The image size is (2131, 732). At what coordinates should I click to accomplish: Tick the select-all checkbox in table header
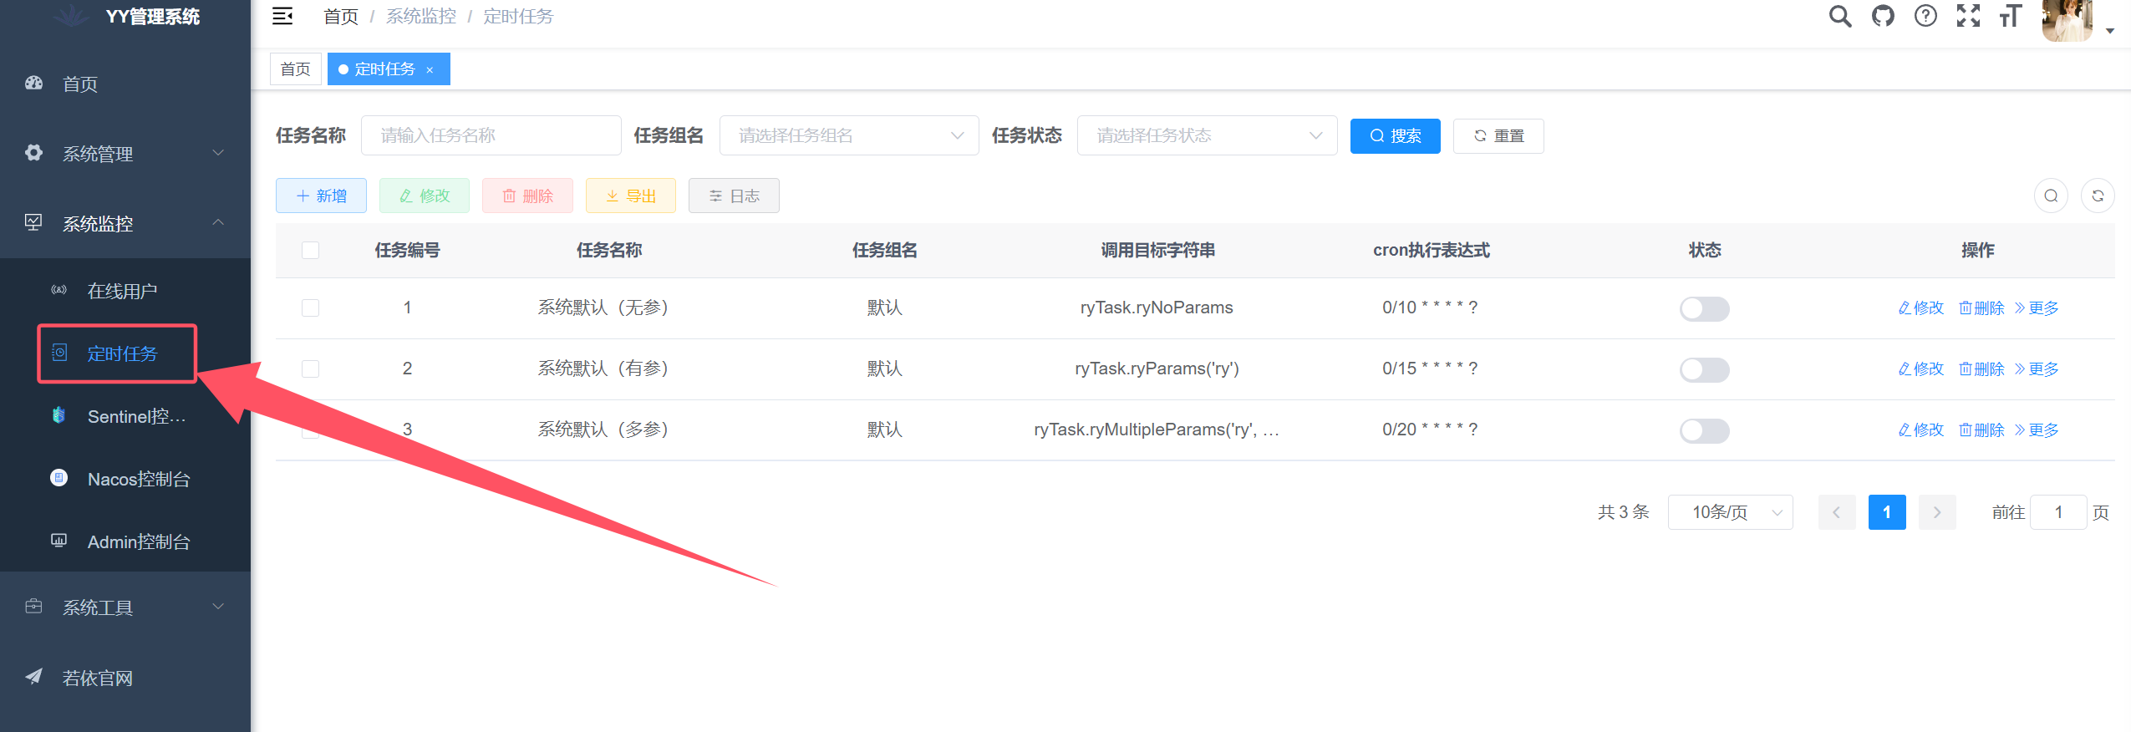point(311,251)
